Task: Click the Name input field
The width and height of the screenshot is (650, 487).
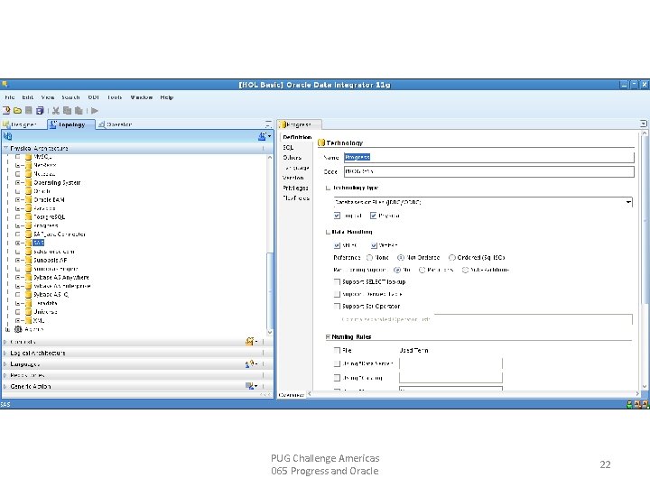Action: tap(489, 157)
